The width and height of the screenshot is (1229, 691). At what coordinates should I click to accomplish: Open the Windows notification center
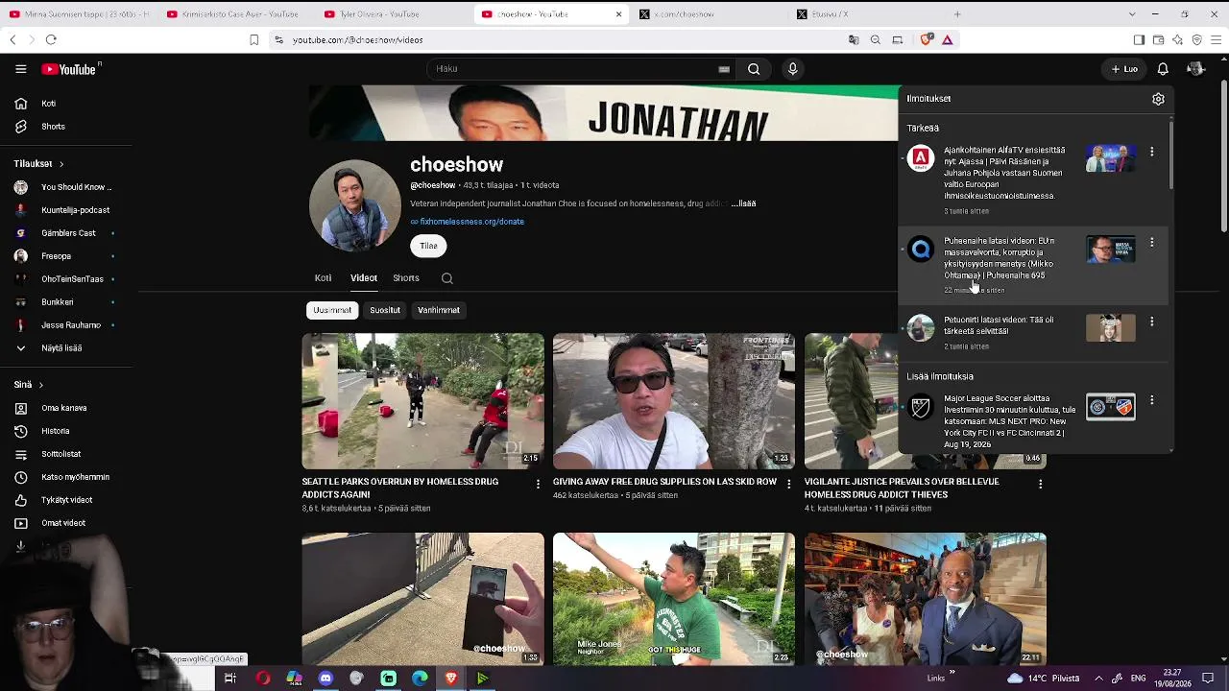1208,679
